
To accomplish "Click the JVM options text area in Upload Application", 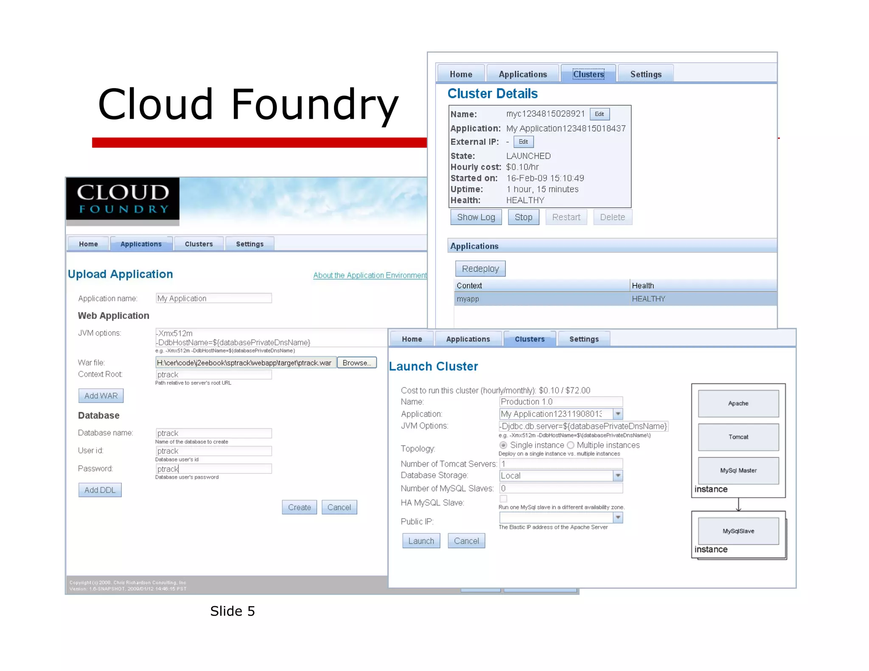I will tap(272, 338).
